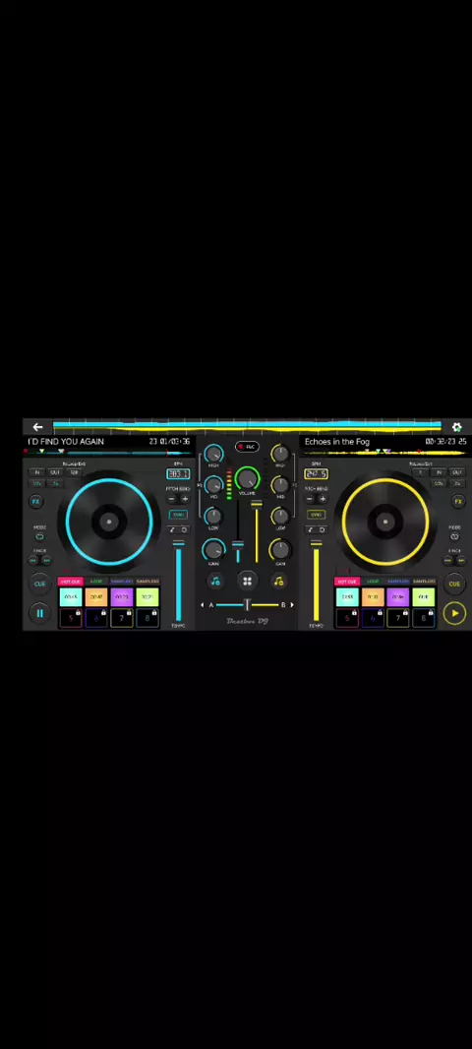Nudge crossfader toward A with left arrow

click(x=203, y=605)
